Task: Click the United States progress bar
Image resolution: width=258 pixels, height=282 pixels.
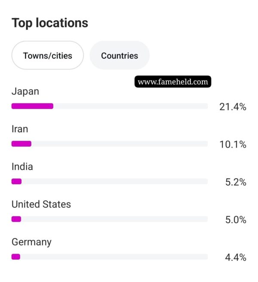Action: click(x=110, y=219)
